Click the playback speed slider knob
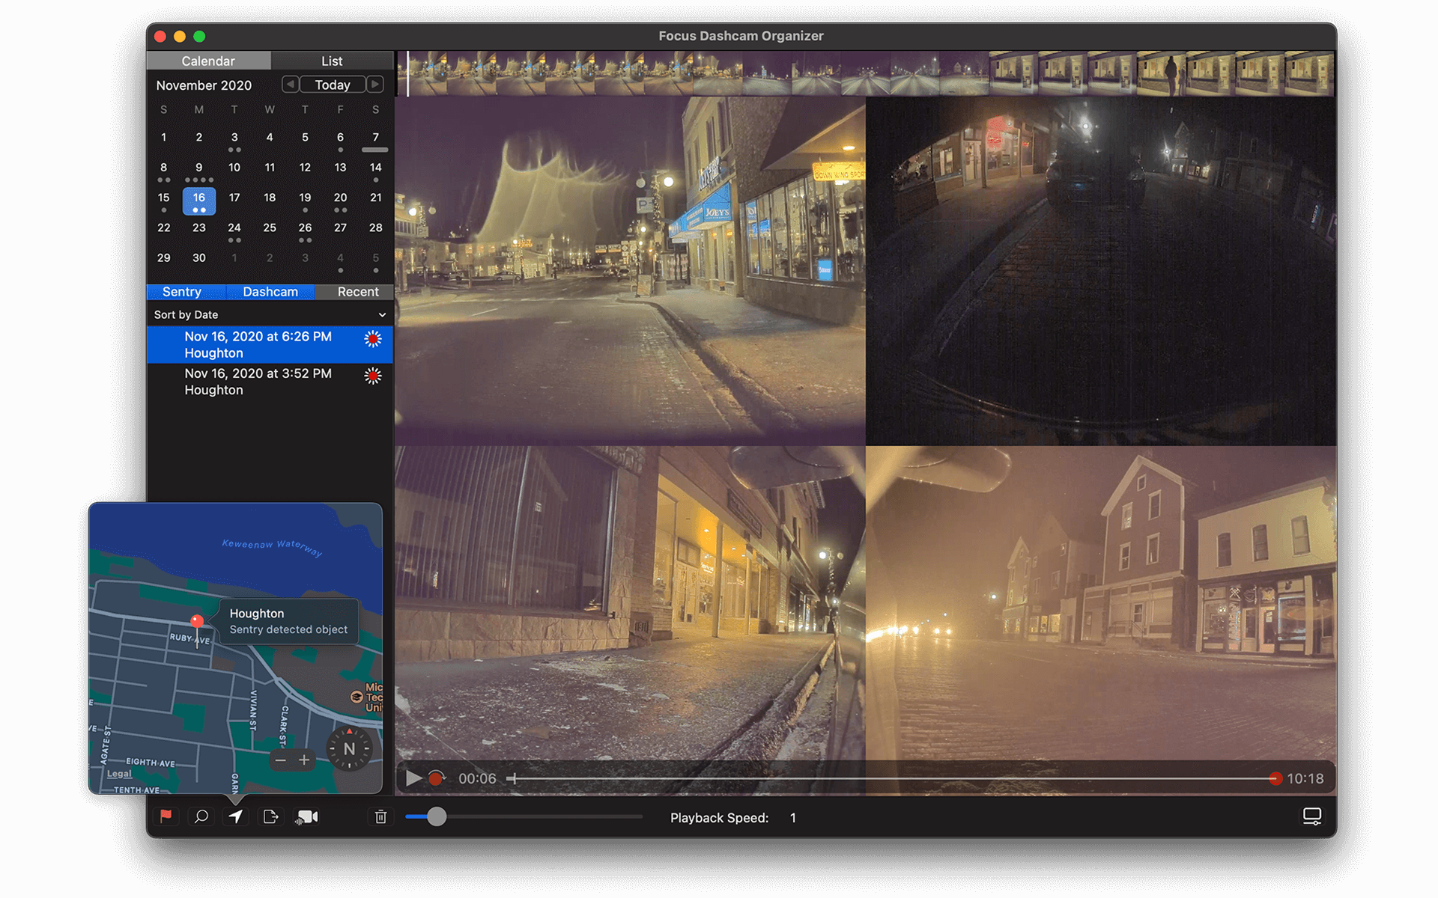 point(437,817)
